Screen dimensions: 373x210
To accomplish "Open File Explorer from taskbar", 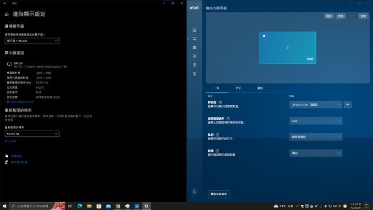I will pyautogui.click(x=89, y=206).
